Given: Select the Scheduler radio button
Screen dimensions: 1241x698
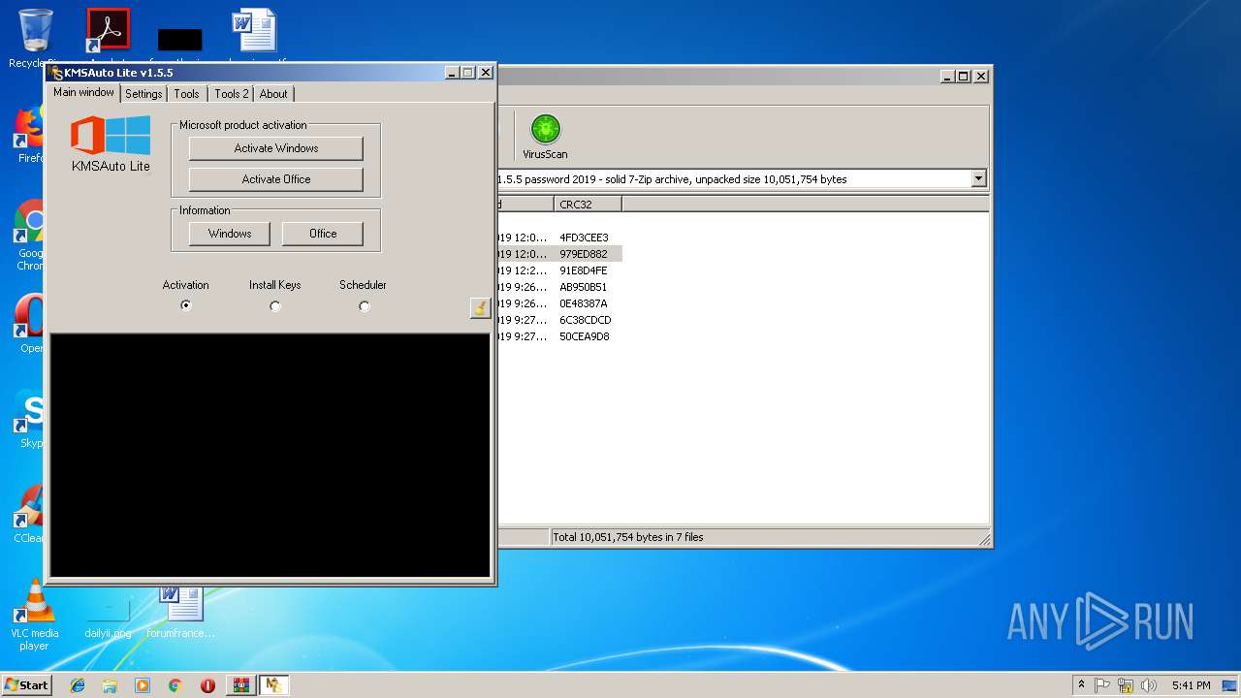Looking at the screenshot, I should click(x=365, y=305).
